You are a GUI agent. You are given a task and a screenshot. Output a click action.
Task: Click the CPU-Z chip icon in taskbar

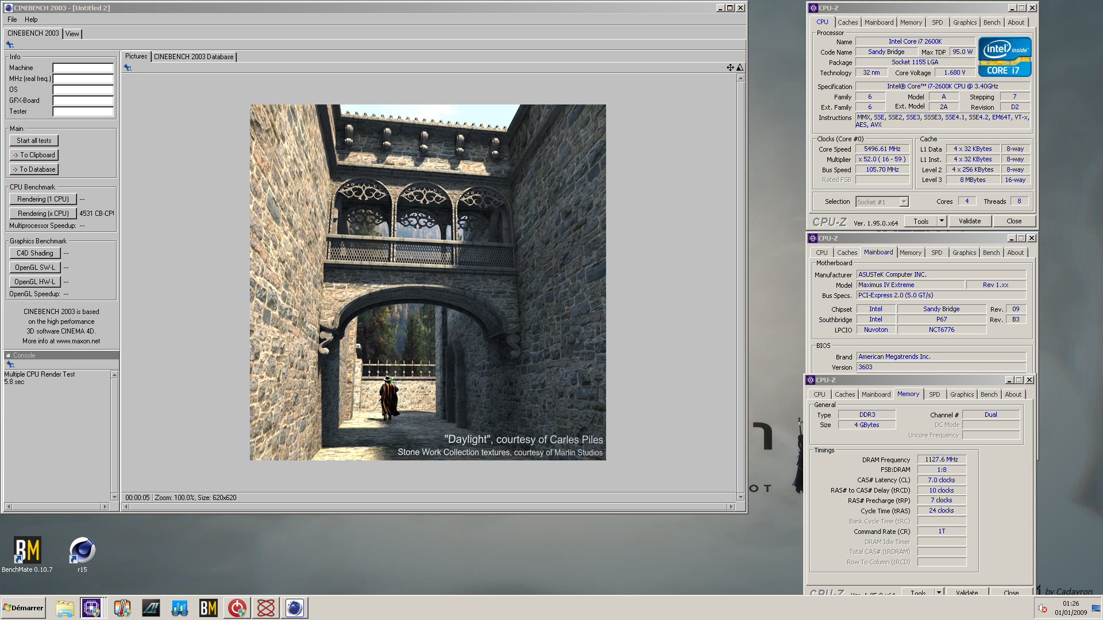91,608
